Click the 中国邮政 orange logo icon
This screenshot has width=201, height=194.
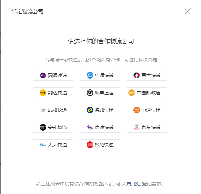tap(131, 93)
